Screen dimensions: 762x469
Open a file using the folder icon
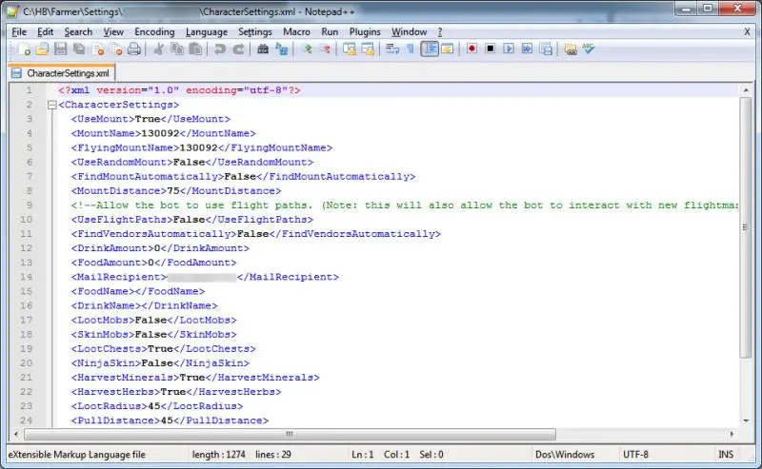tap(43, 49)
